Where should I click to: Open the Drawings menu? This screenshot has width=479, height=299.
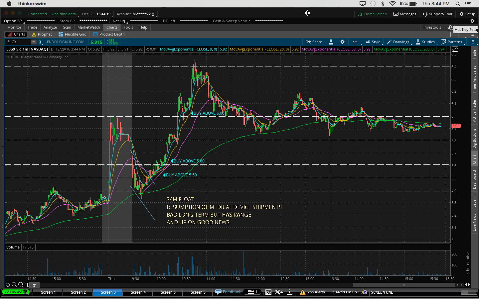click(x=398, y=42)
